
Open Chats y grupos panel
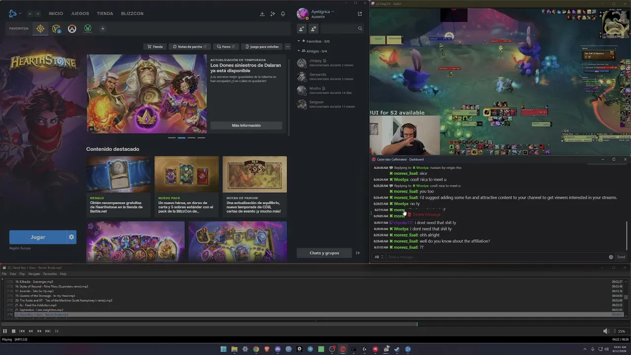324,253
